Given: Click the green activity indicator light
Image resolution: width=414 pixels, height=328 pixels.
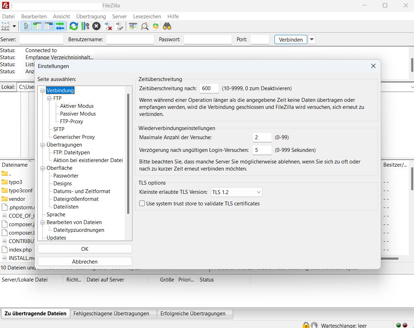Looking at the screenshot, I should pos(399,325).
